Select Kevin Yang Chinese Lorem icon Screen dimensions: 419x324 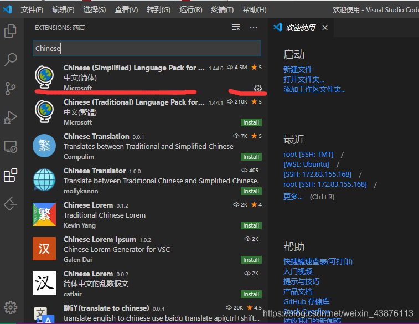pyautogui.click(x=44, y=214)
